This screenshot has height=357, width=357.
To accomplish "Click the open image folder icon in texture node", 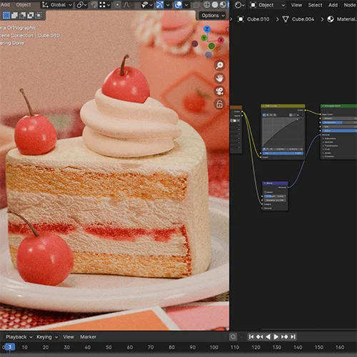I will coord(235,121).
